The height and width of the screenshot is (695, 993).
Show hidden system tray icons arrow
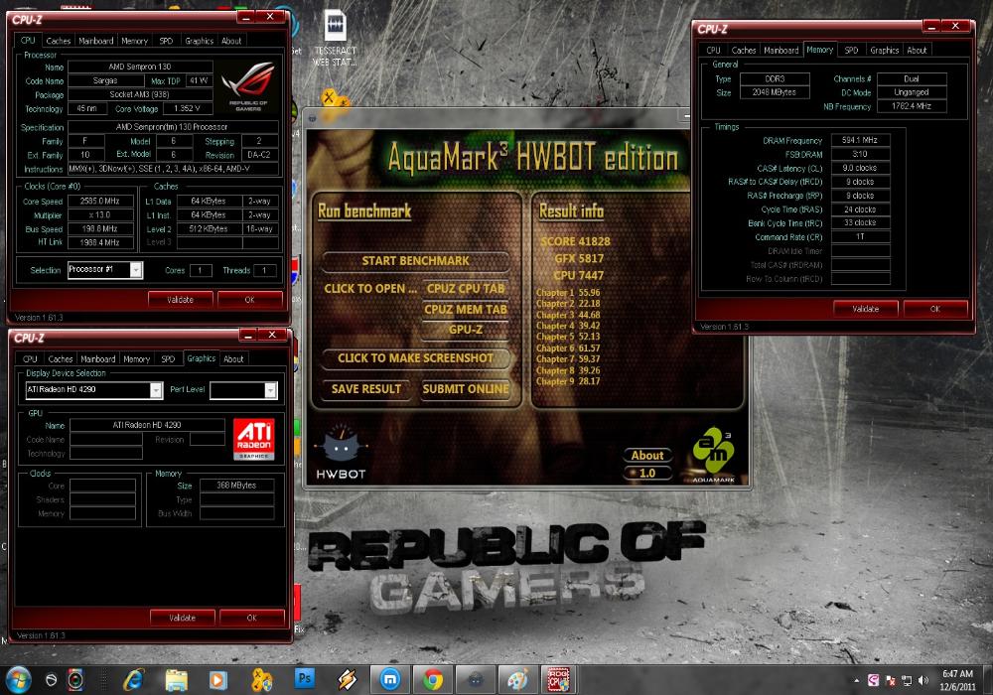coord(856,681)
